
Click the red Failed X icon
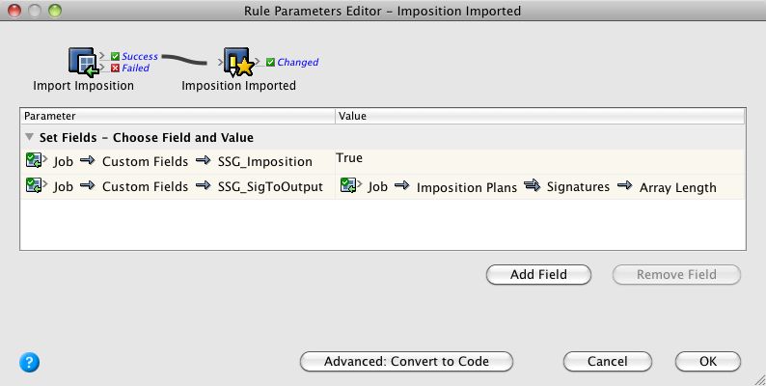(x=116, y=68)
